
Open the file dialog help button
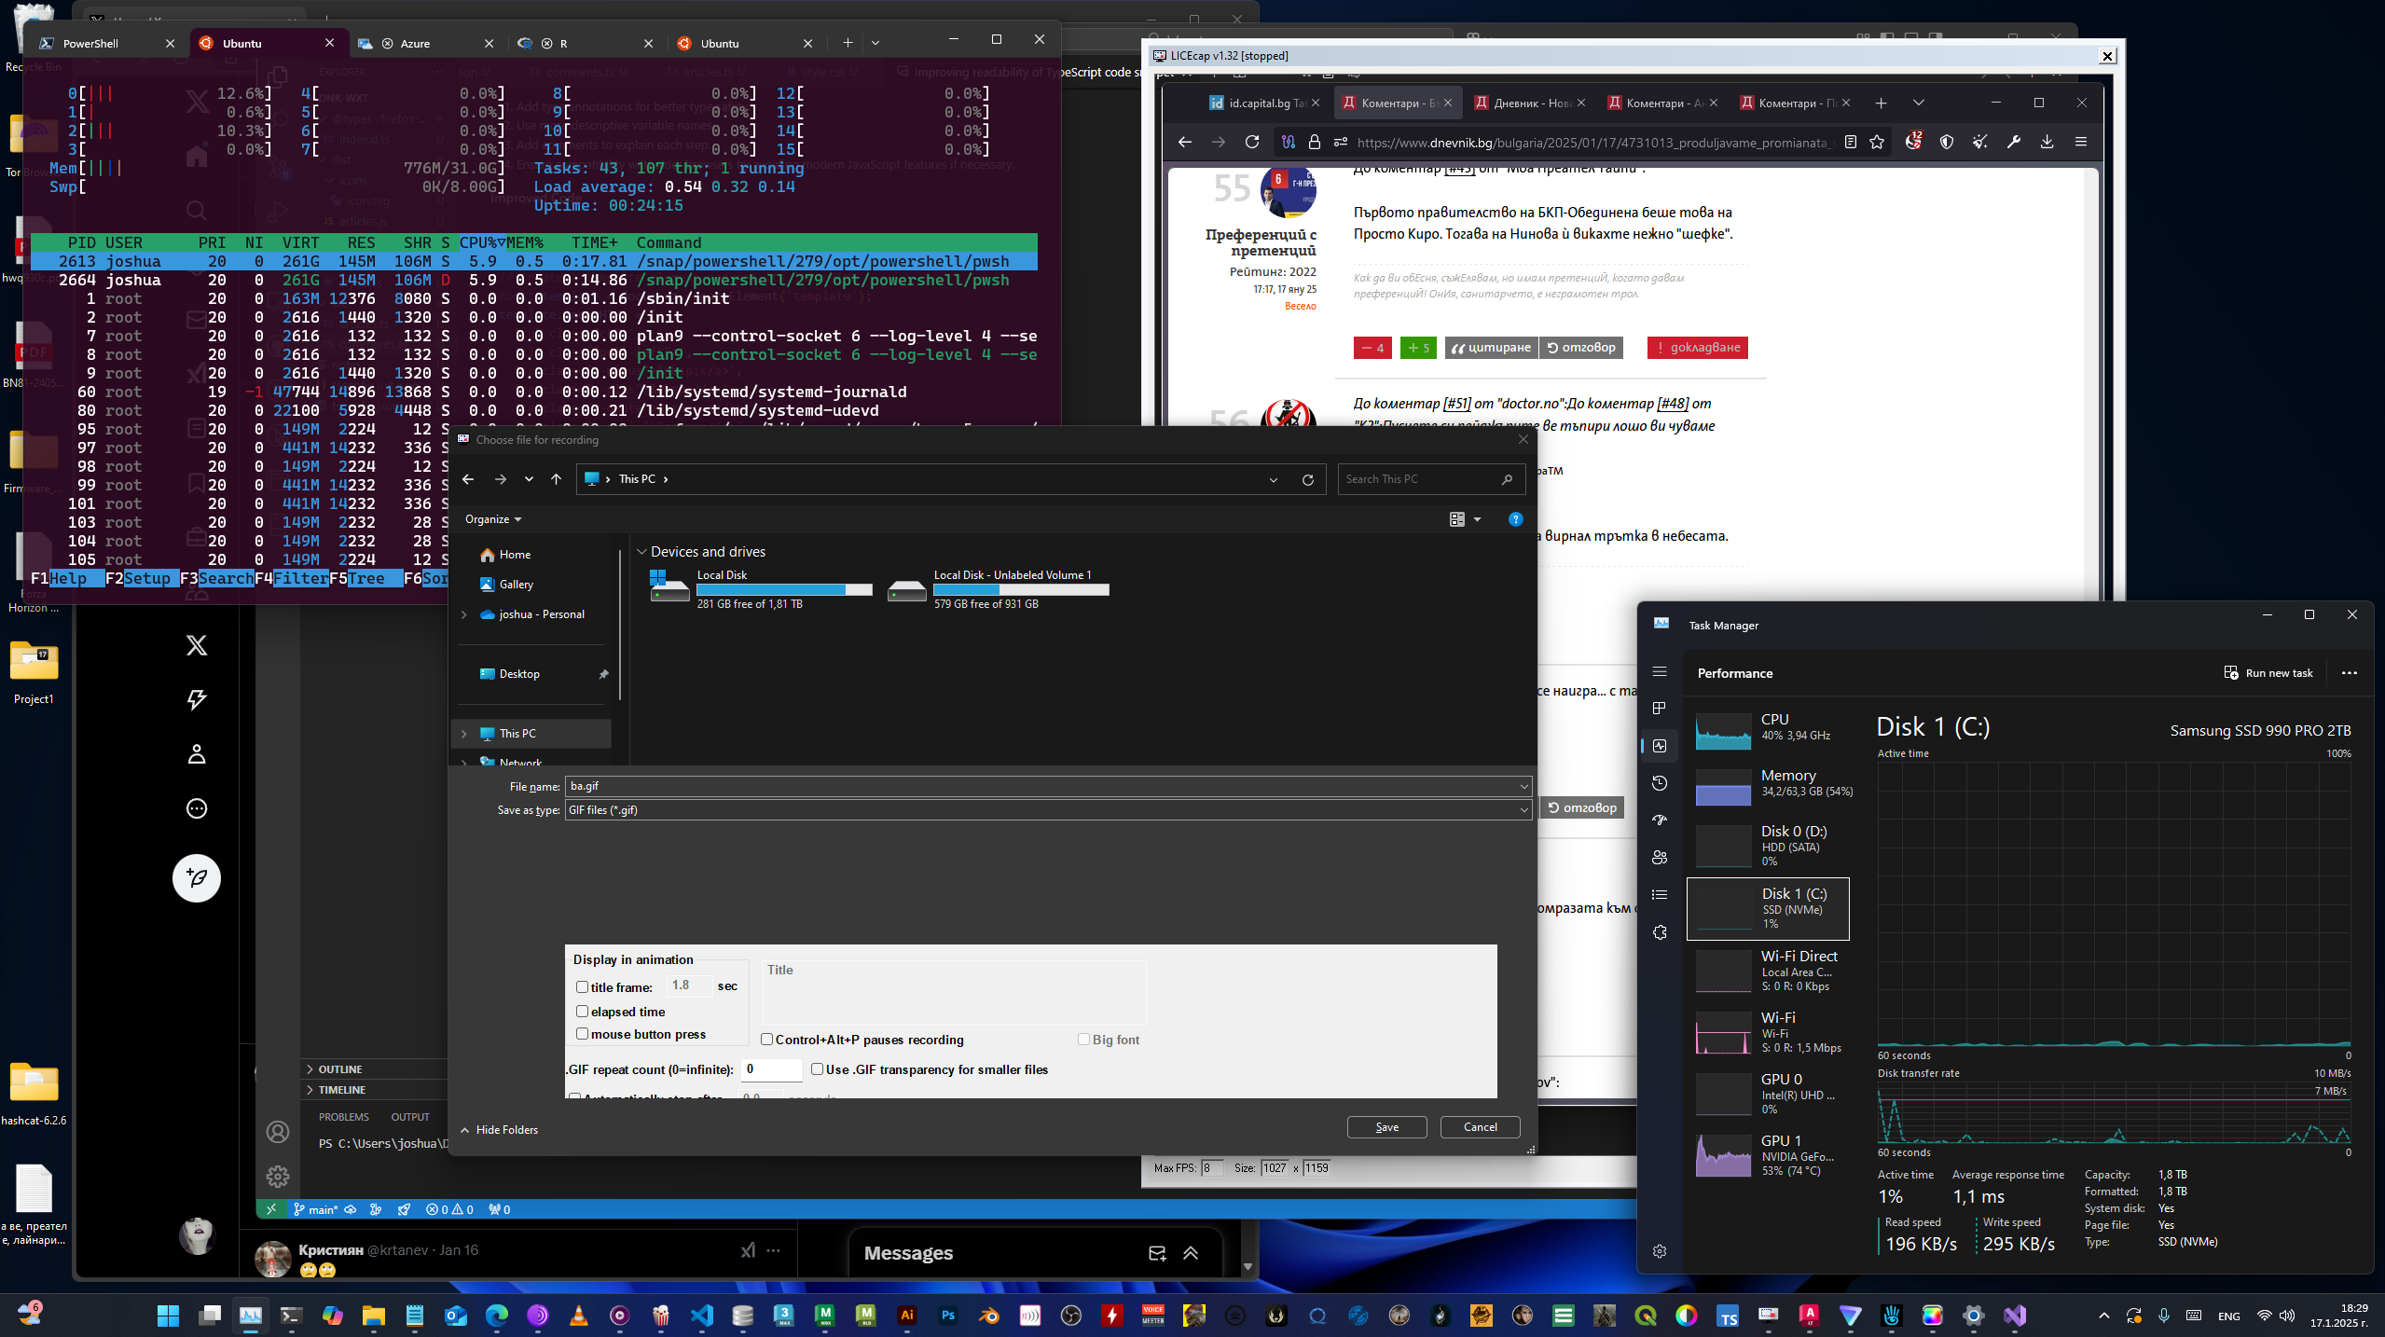tap(1515, 519)
